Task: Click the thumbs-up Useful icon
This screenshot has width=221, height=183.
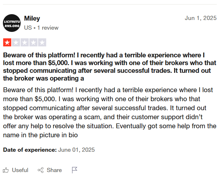Action: (5, 170)
